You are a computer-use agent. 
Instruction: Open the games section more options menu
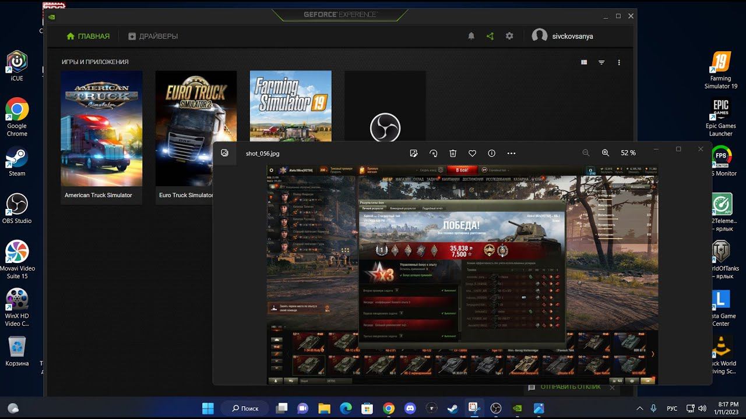click(619, 62)
